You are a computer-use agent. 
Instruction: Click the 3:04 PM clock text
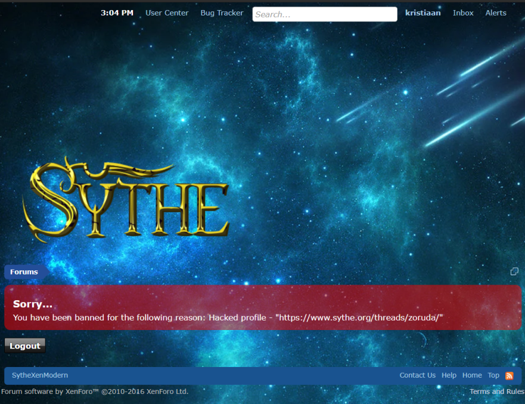point(117,13)
